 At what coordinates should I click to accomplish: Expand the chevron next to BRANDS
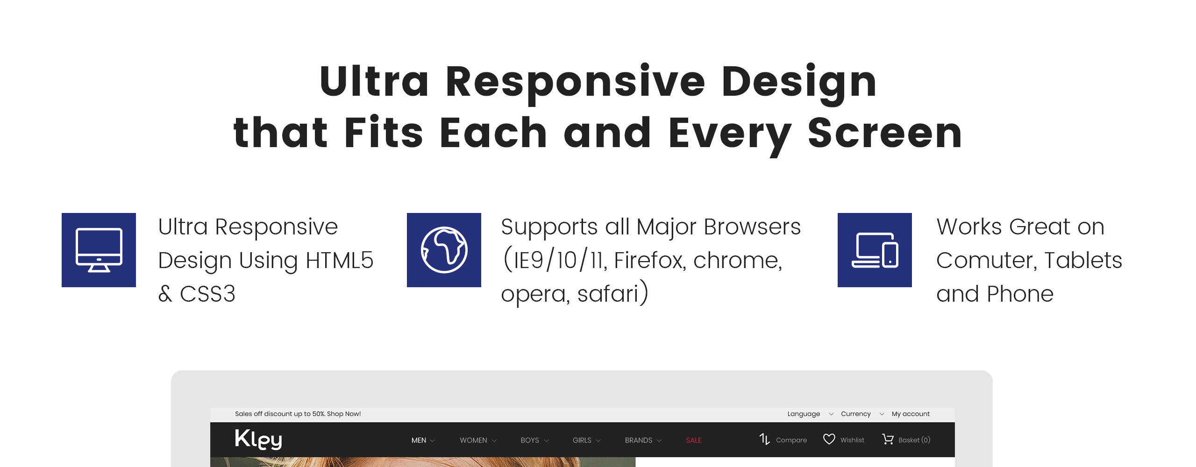[x=659, y=441]
